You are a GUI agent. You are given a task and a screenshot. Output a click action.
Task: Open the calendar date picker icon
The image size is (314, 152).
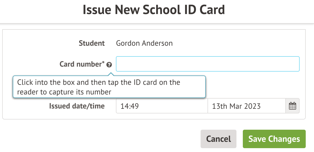(292, 106)
